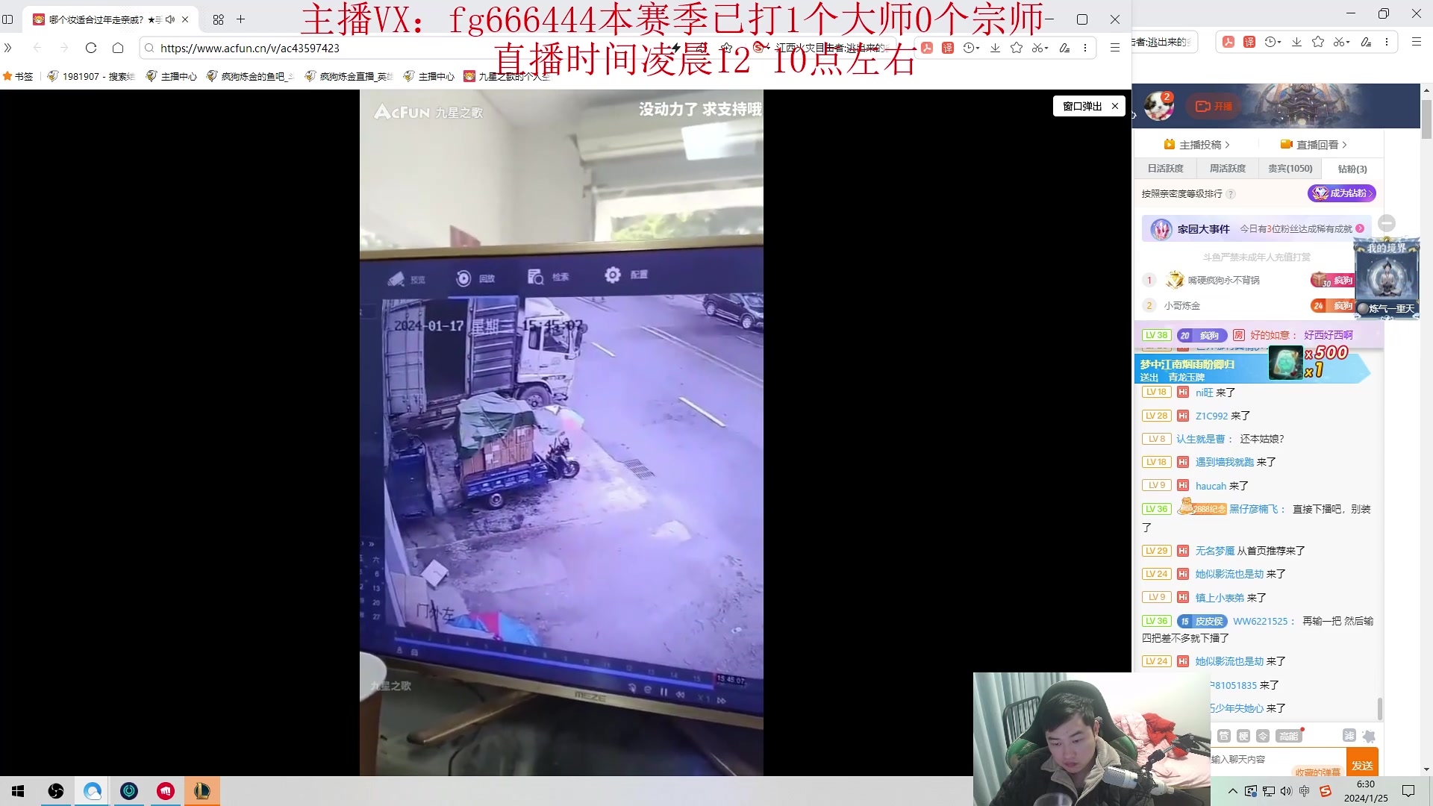
Task: Click translate 译 icon in rear browser toolbar
Action: tap(1249, 42)
